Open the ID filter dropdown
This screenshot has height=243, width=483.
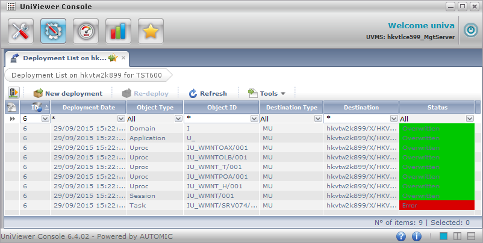pos(45,118)
